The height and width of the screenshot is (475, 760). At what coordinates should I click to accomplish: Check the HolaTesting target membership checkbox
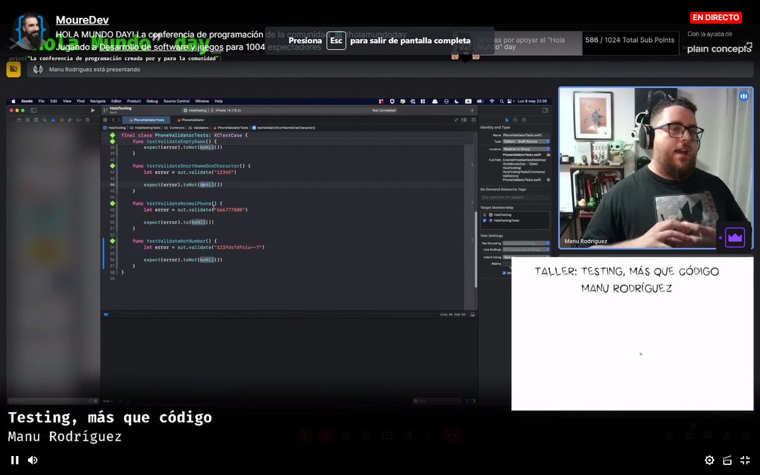click(484, 215)
